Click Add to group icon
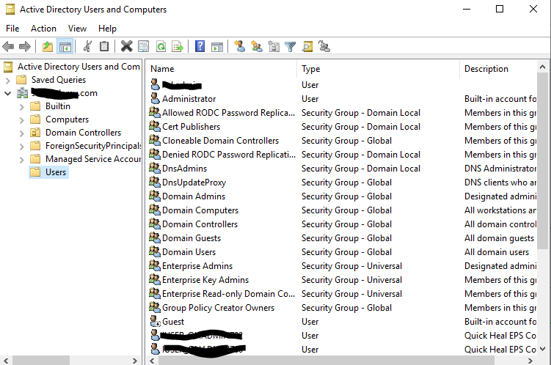 [324, 46]
